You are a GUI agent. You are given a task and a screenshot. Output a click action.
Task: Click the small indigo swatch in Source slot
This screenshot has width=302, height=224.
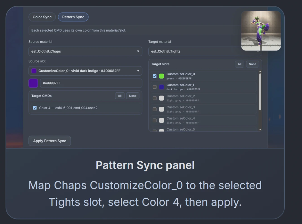tap(34, 71)
